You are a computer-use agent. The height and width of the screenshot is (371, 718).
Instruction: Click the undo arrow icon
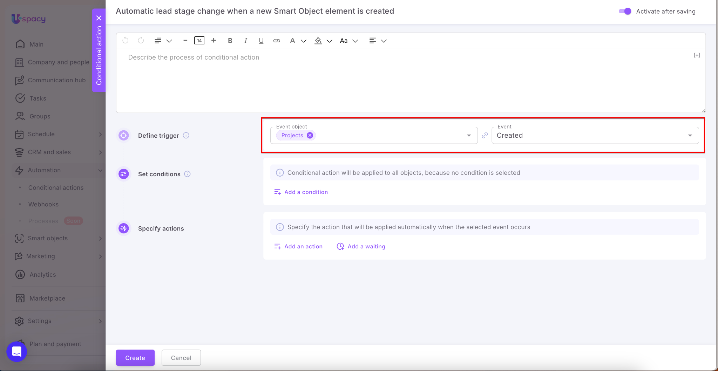[125, 41]
